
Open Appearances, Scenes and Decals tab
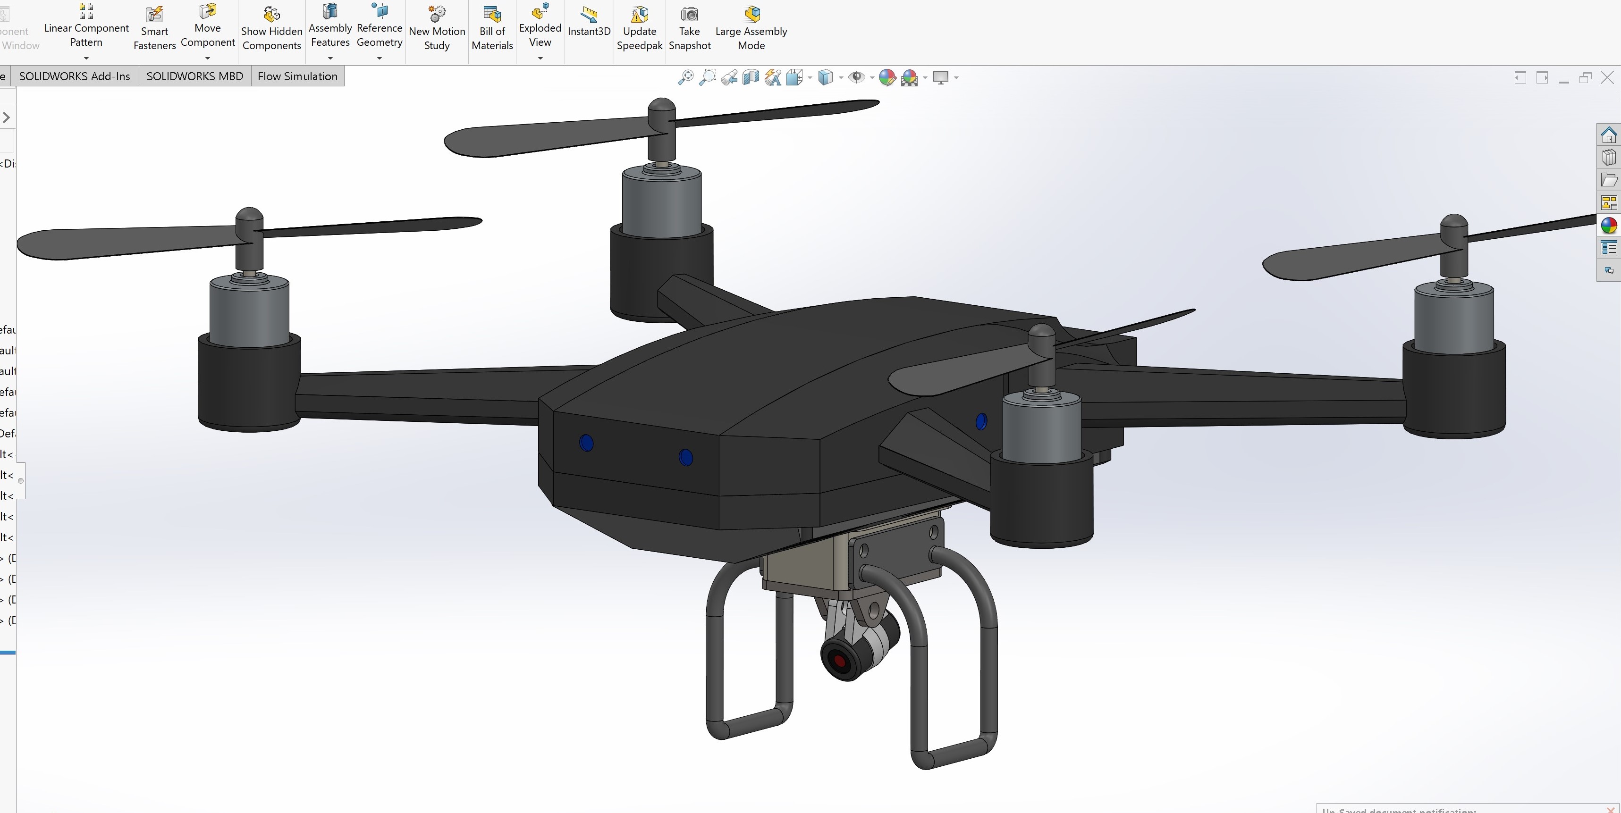pos(1609,226)
